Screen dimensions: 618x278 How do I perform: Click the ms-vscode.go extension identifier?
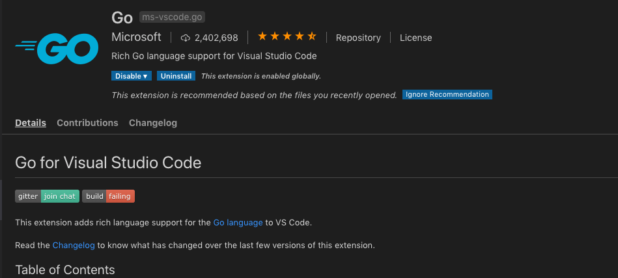(173, 18)
